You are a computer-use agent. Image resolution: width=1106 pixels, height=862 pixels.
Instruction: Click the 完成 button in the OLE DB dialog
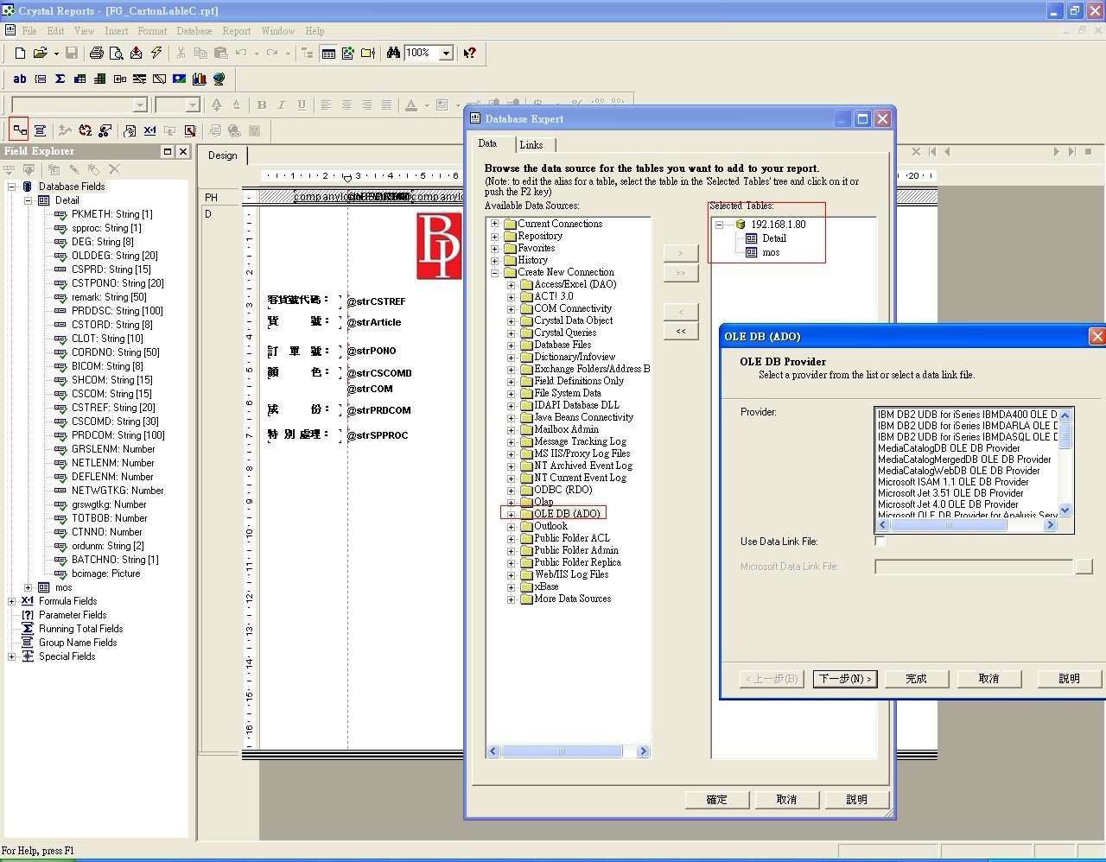pyautogui.click(x=916, y=679)
